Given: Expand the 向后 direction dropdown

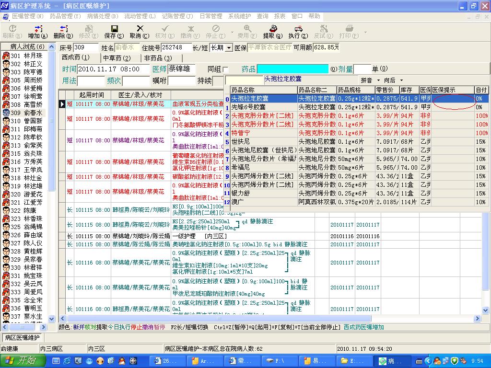Looking at the screenshot, I should pos(401,80).
